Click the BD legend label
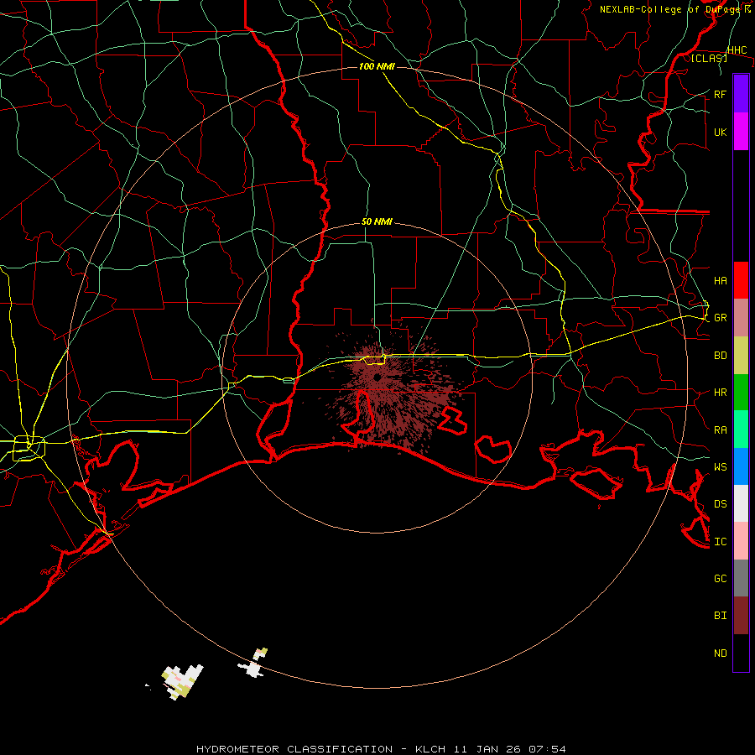Image resolution: width=755 pixels, height=755 pixels. pos(720,356)
